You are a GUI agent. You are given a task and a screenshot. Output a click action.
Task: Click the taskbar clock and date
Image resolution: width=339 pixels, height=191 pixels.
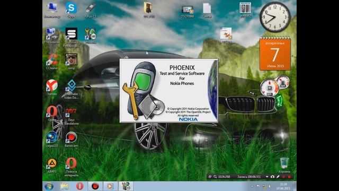point(283,186)
